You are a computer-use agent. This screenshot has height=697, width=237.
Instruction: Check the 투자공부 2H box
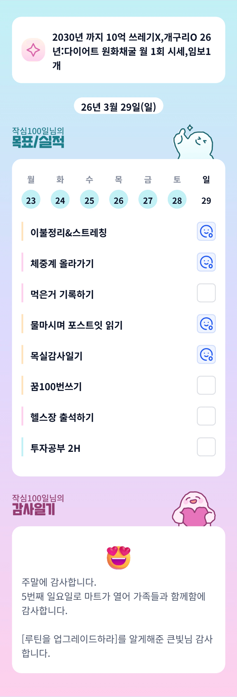206,447
